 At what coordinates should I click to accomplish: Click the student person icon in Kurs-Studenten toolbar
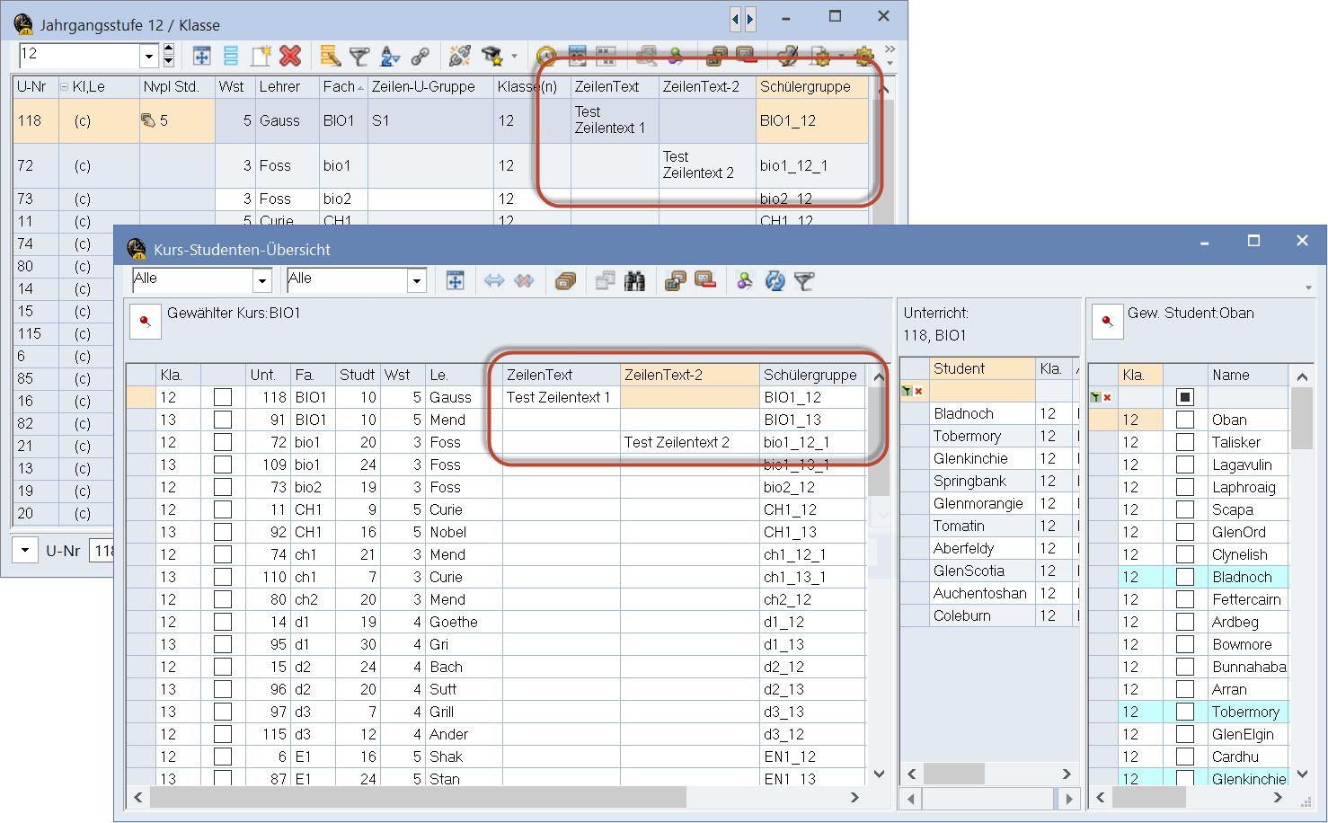pos(745,281)
